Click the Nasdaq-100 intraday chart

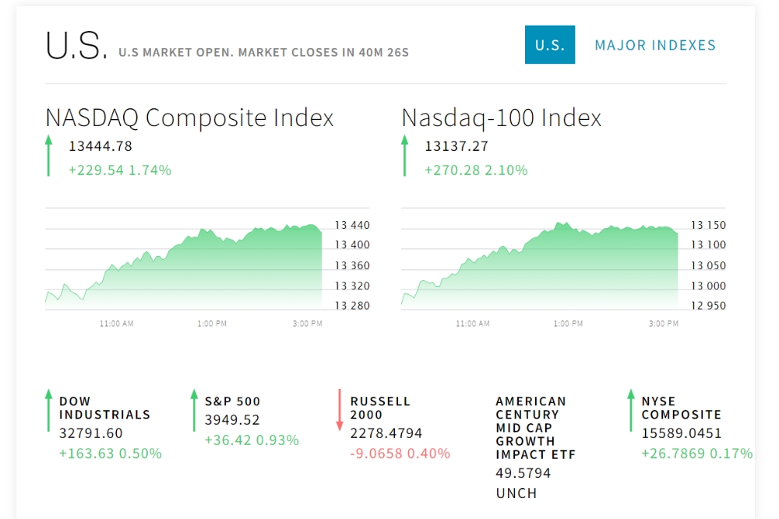[x=539, y=265]
